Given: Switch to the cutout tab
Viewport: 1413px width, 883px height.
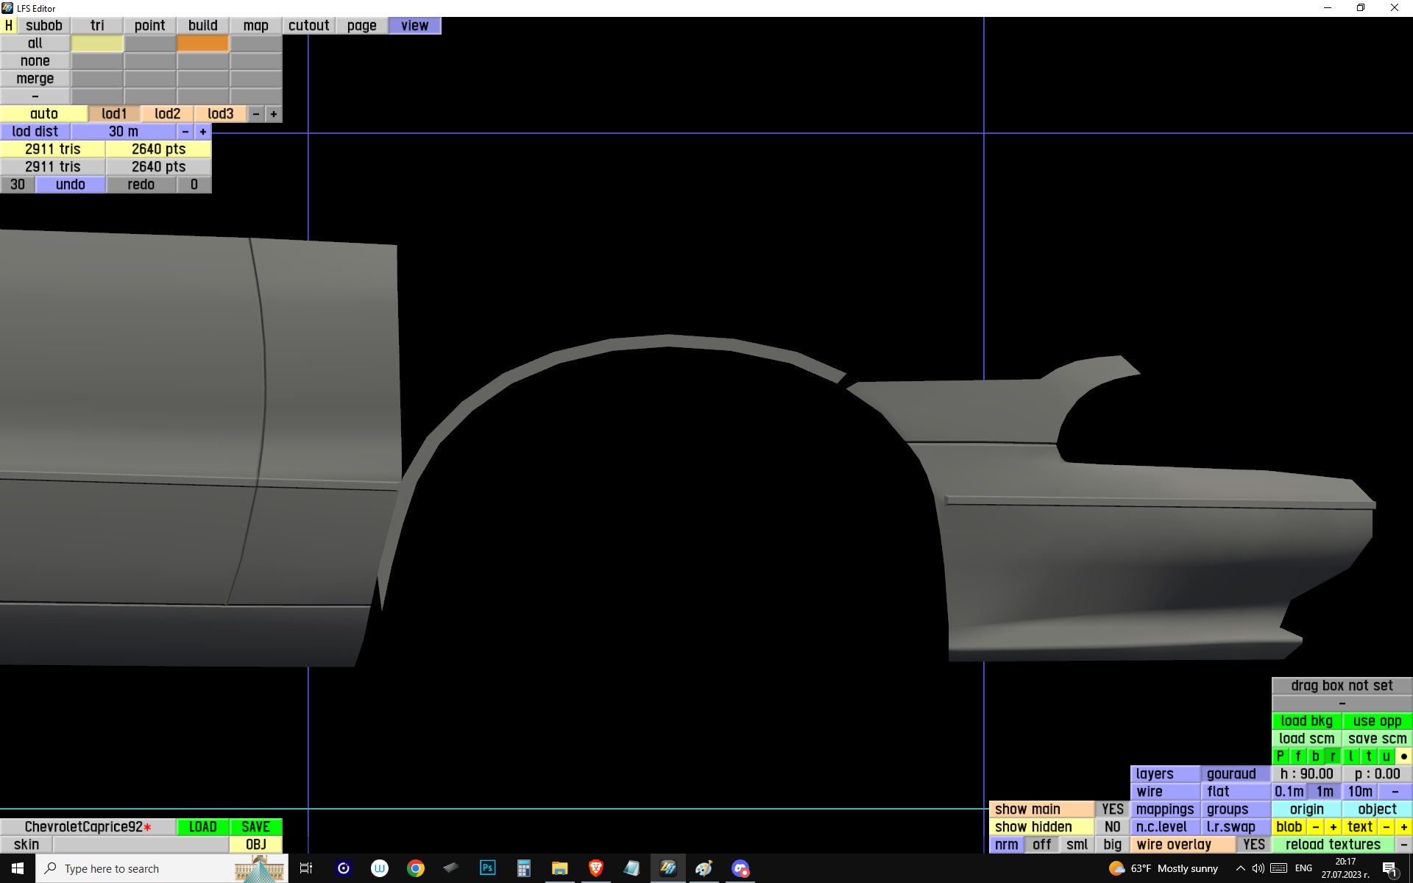Looking at the screenshot, I should pos(308,25).
